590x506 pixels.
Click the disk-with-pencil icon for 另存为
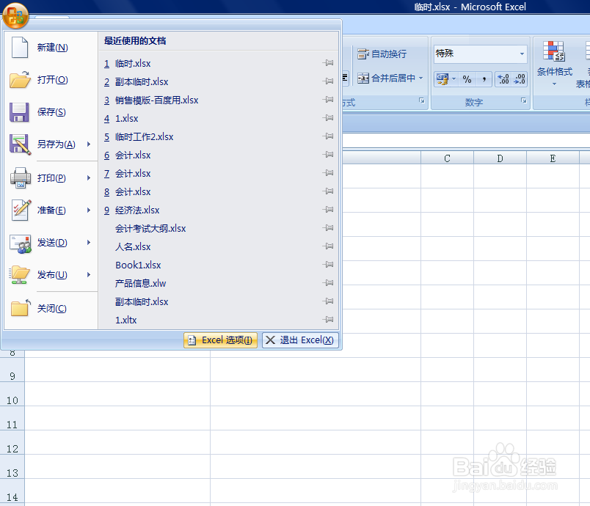(20, 144)
